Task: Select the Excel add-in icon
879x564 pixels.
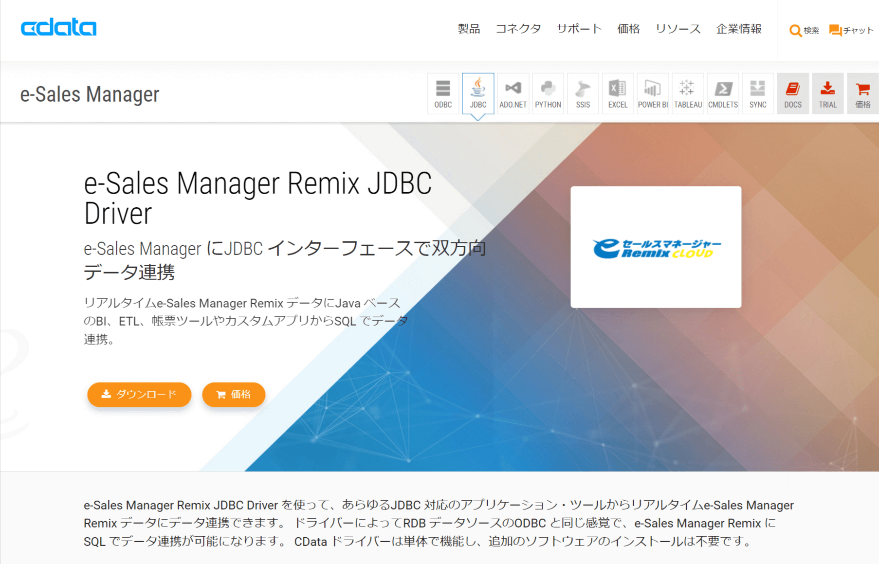Action: click(618, 93)
